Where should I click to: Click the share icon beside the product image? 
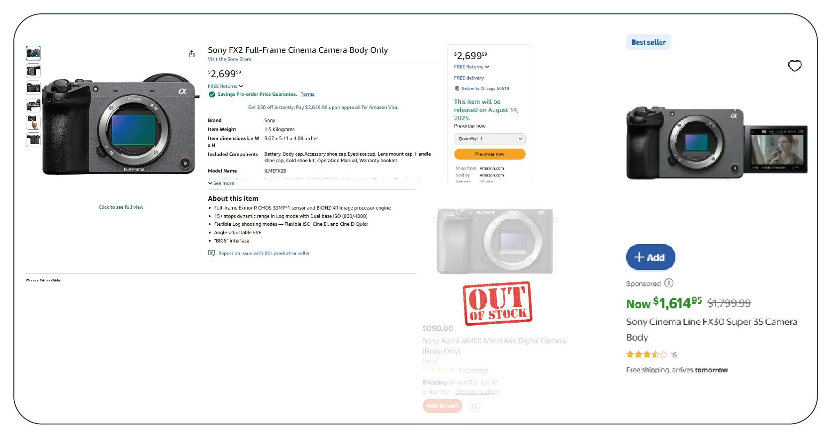click(191, 54)
